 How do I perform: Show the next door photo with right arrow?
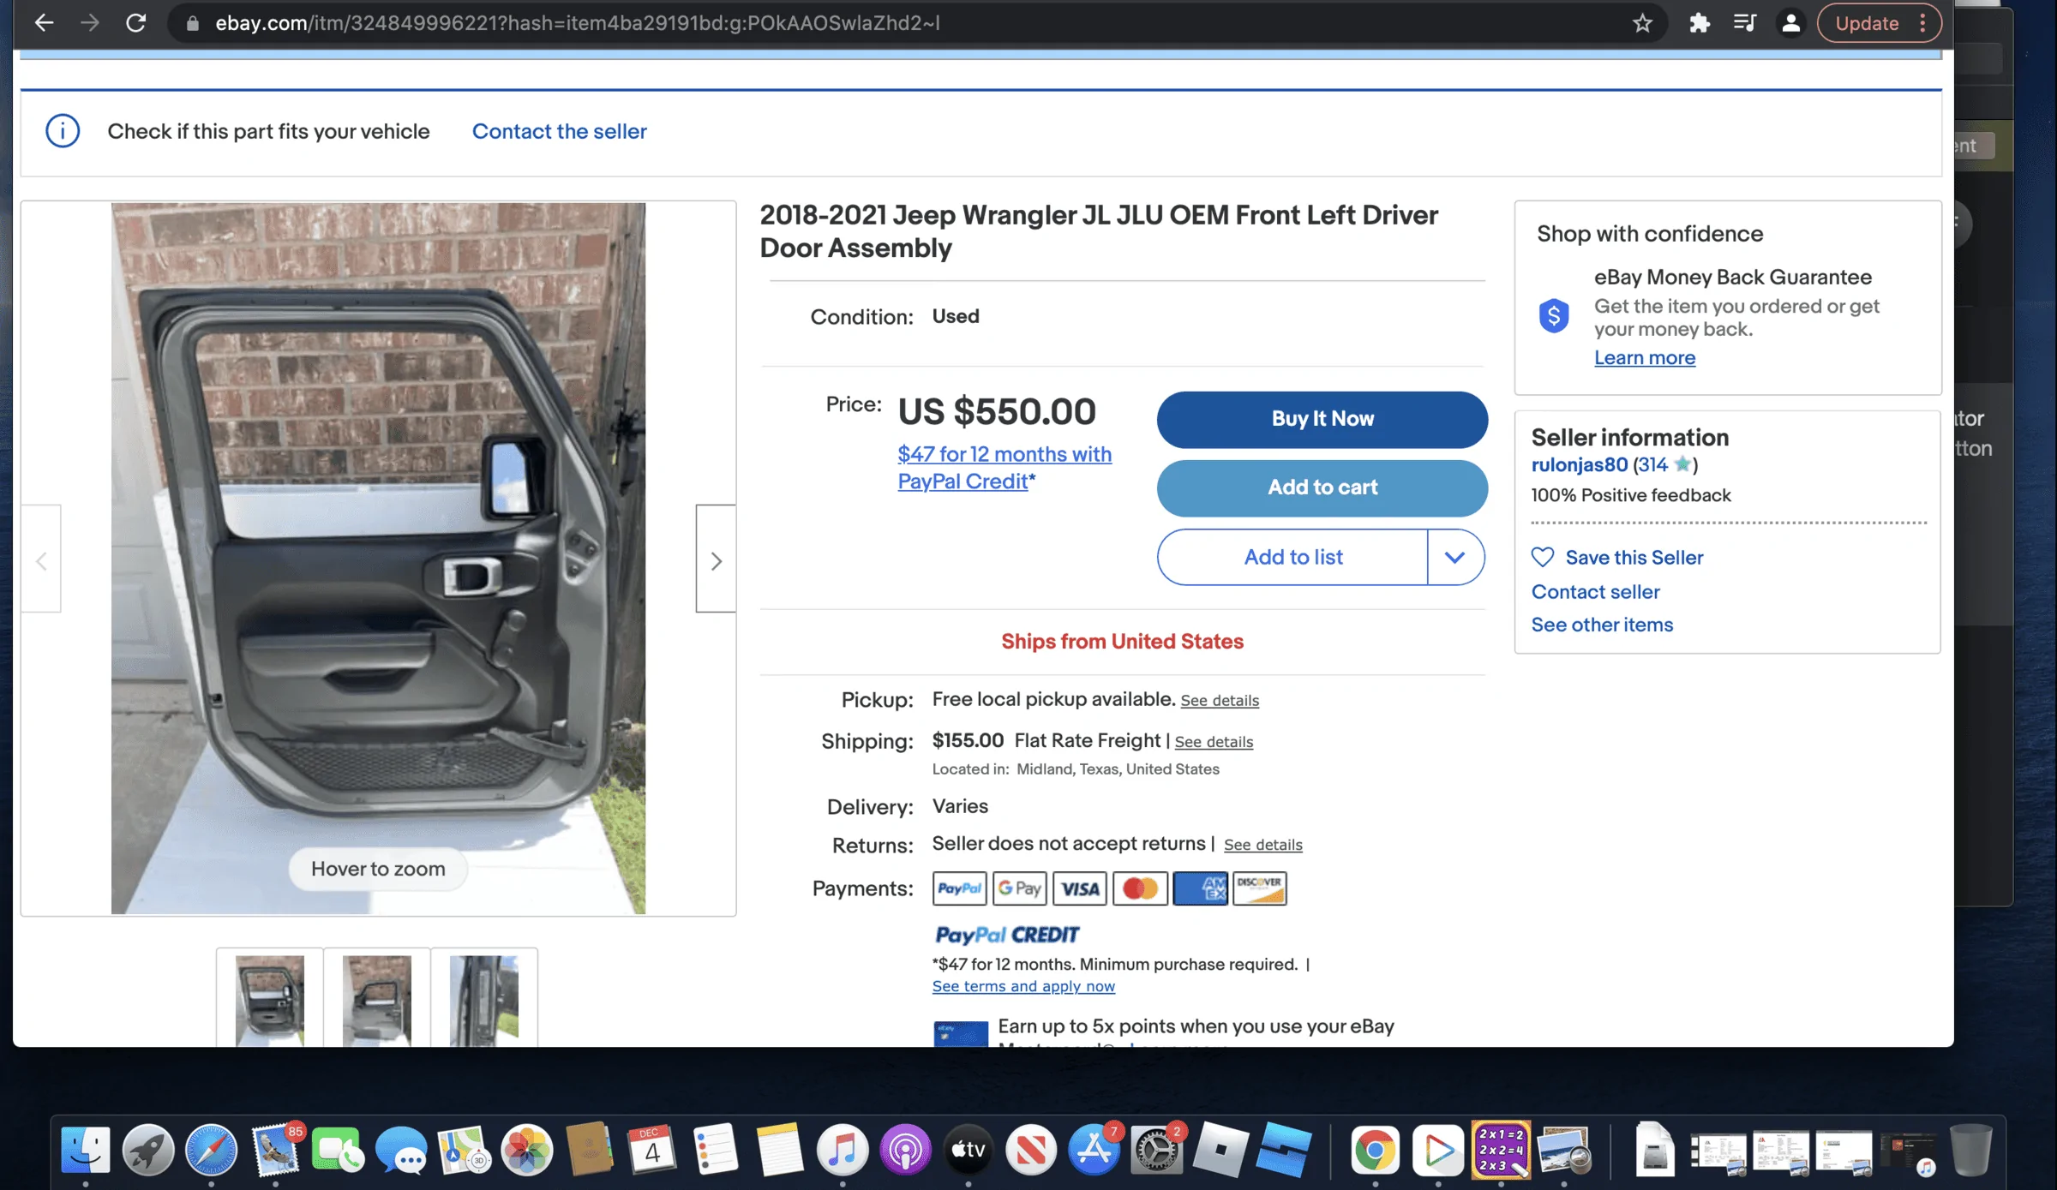(x=716, y=560)
